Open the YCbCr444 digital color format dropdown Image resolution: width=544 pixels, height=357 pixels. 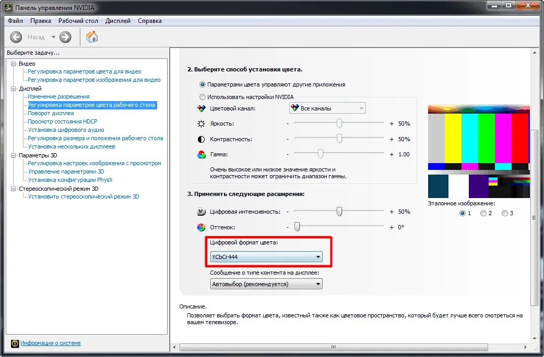tap(266, 257)
